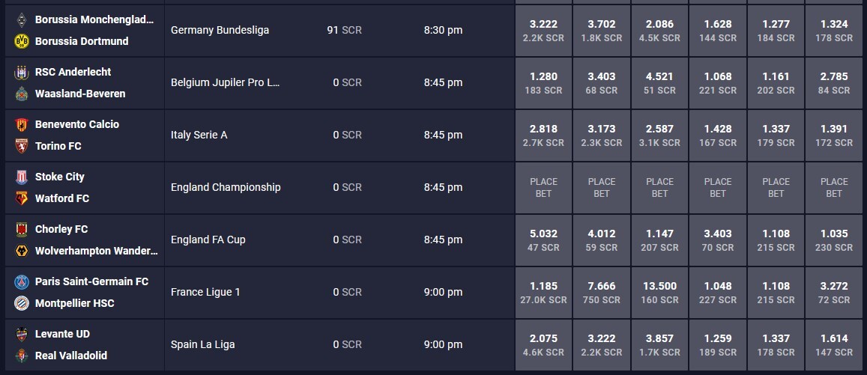
Task: Click the Torino FC club badge
Action: coord(22,146)
